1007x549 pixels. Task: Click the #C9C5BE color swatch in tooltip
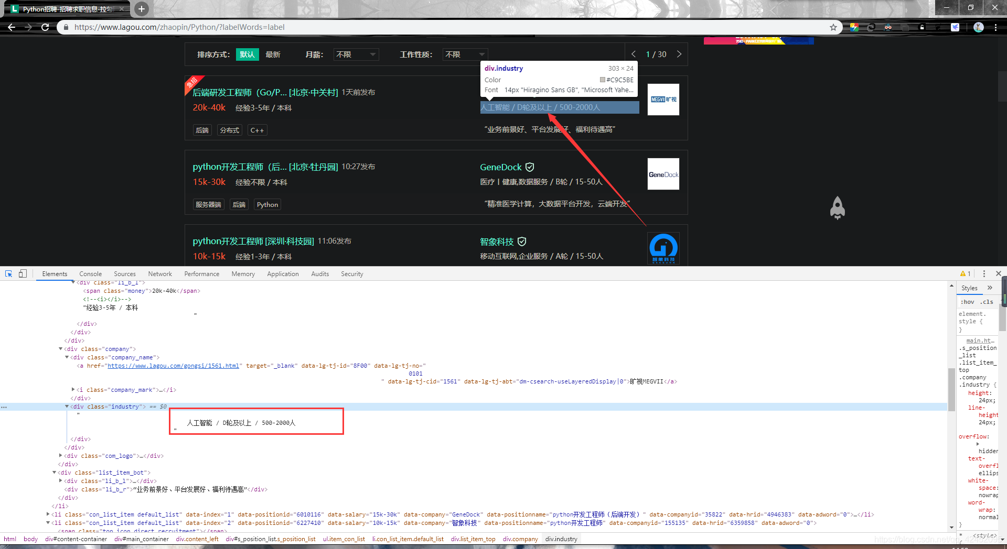603,80
